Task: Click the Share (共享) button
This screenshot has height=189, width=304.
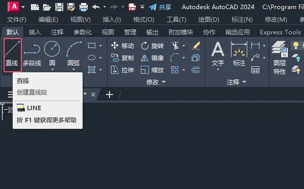Action: coord(160,7)
